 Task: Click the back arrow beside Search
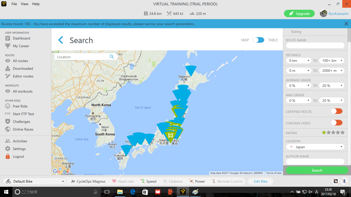click(x=61, y=40)
